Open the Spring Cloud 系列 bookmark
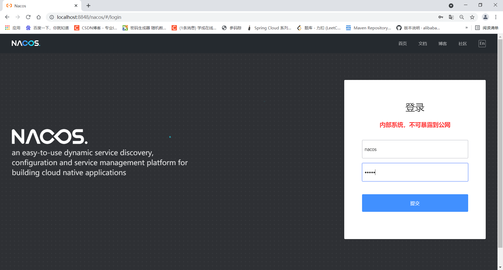 [x=269, y=28]
